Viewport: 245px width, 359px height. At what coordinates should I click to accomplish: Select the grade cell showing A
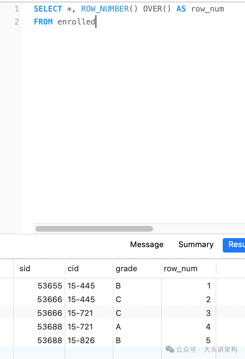pyautogui.click(x=119, y=327)
